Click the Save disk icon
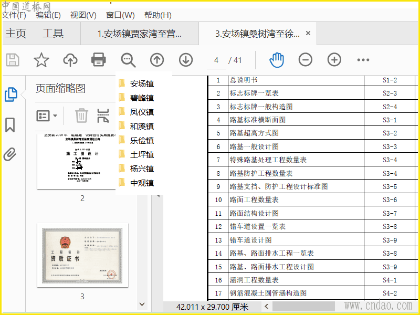The image size is (420, 315). pos(13,60)
